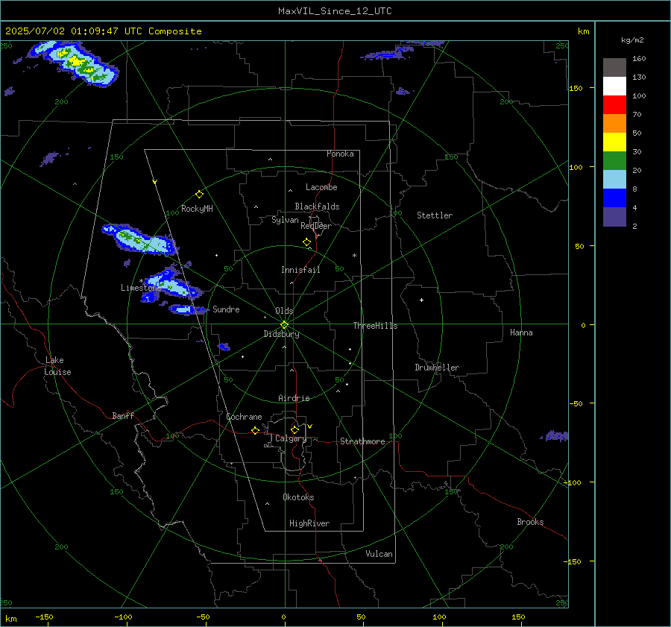Click the Vulcan label
671x627 pixels.
(379, 554)
